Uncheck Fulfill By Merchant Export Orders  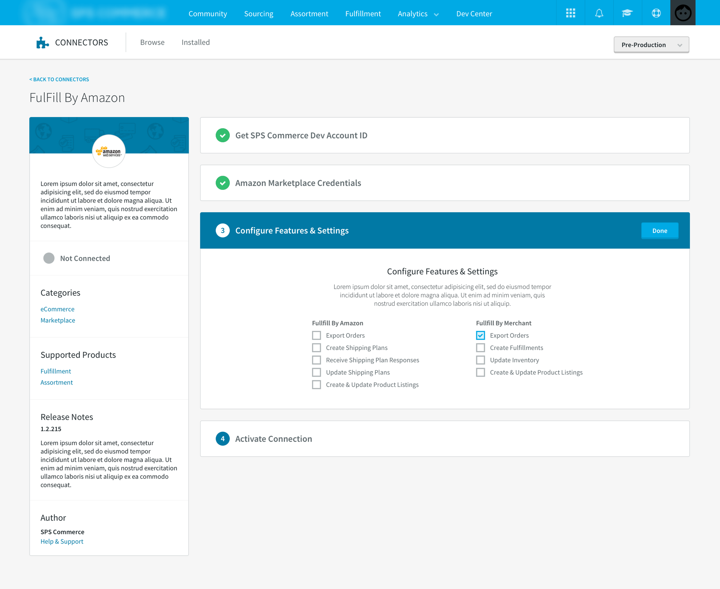coord(480,335)
